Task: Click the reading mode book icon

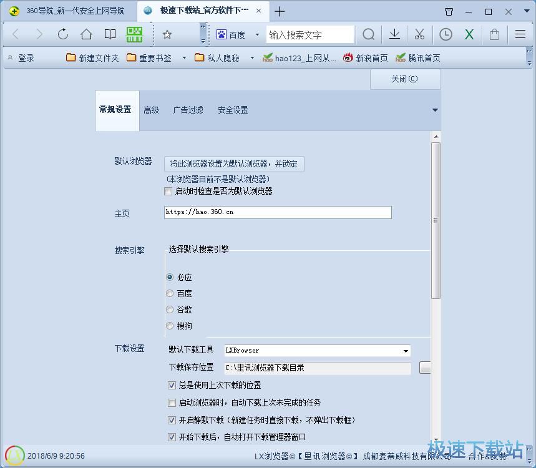Action: pyautogui.click(x=110, y=34)
